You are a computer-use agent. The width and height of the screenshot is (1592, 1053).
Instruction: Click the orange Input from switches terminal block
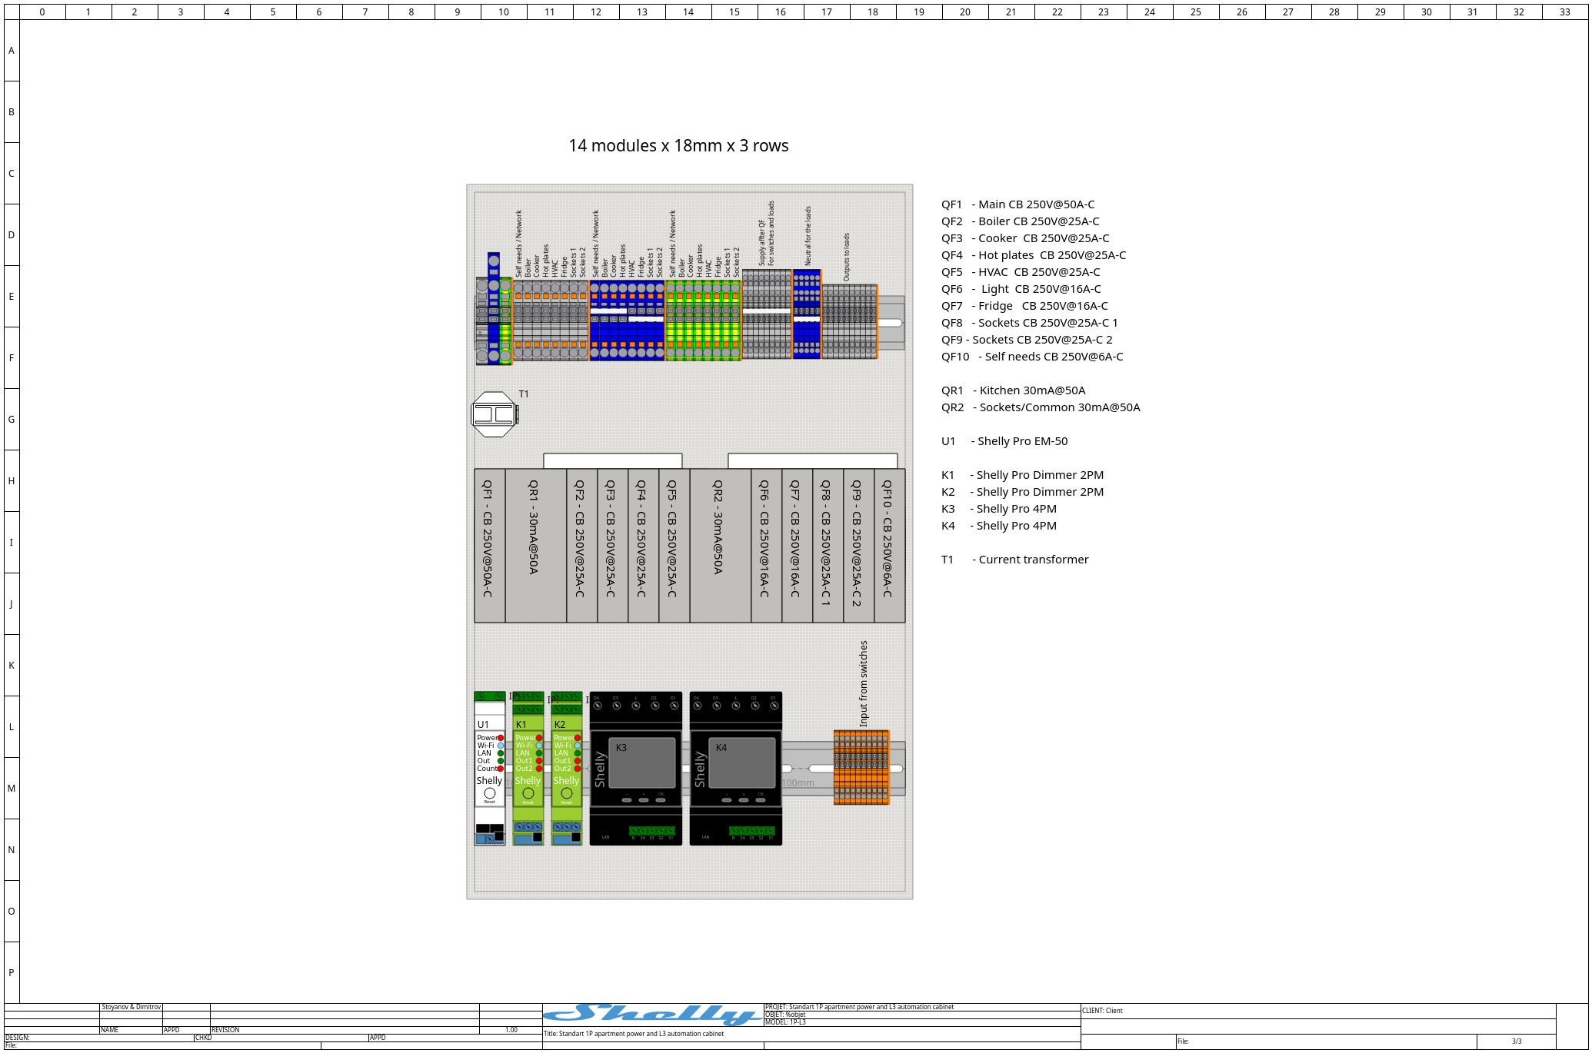(x=861, y=769)
